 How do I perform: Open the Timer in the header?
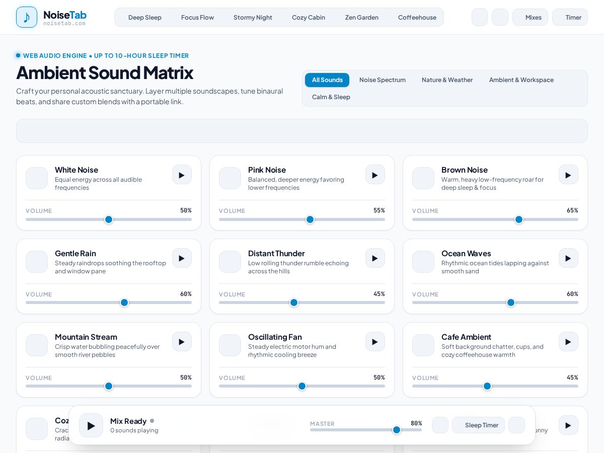(570, 17)
